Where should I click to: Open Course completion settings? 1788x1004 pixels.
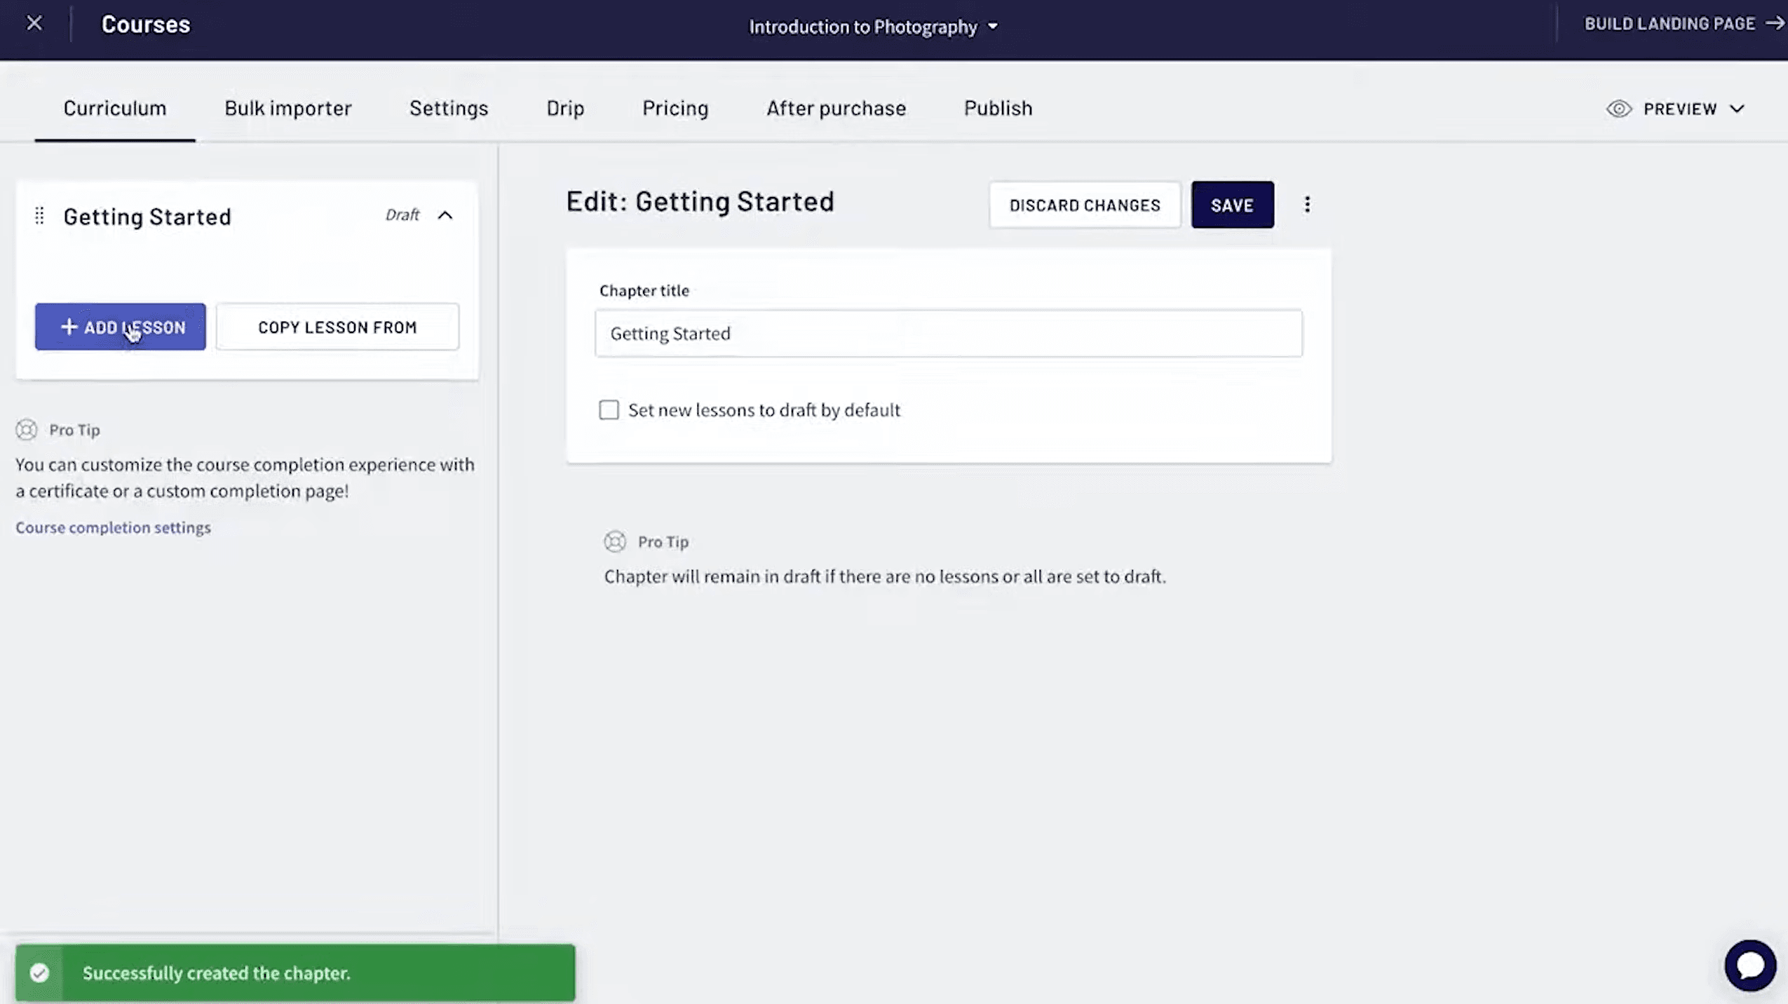[113, 527]
